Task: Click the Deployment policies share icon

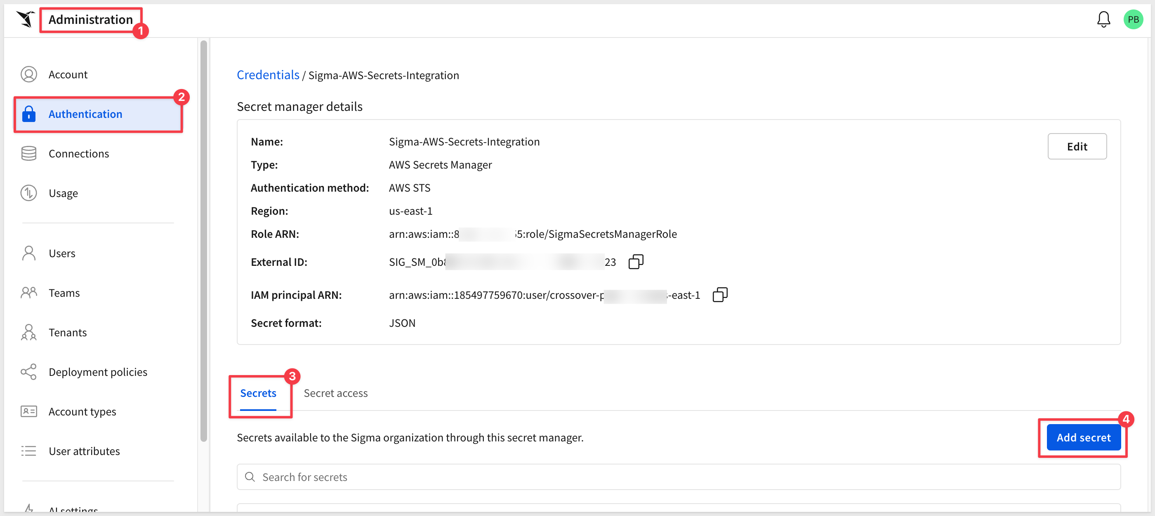Action: 29,372
